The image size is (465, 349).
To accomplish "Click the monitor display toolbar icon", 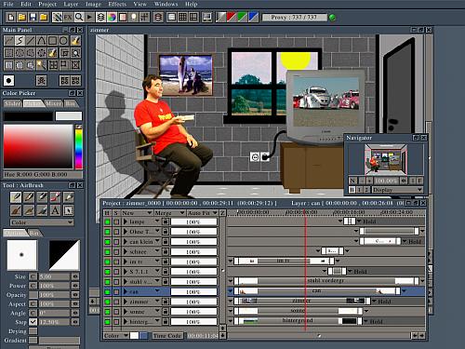I will 206,17.
